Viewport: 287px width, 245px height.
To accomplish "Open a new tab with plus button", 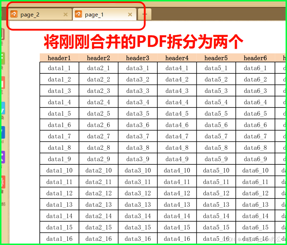I will [x=144, y=14].
